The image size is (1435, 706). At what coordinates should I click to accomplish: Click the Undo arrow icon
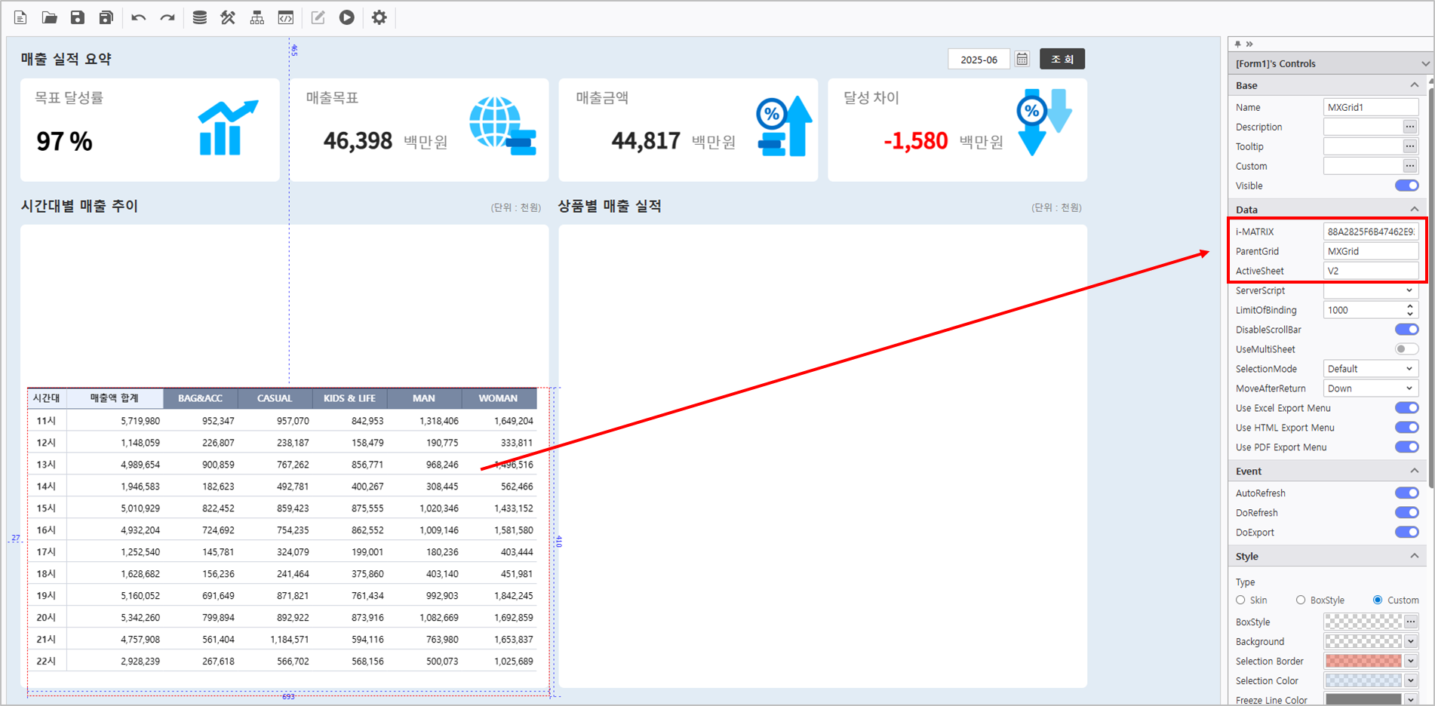[x=138, y=17]
